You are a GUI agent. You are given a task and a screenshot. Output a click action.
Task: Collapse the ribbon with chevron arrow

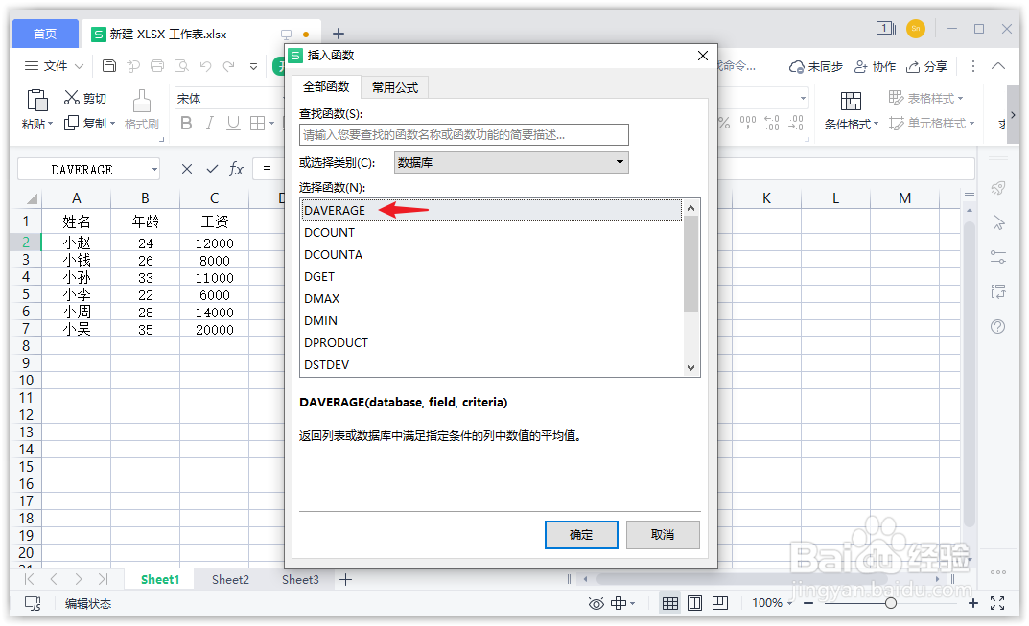pyautogui.click(x=998, y=65)
